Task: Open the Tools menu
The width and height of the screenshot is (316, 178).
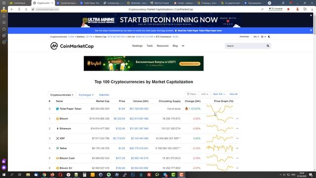Action: (150, 46)
